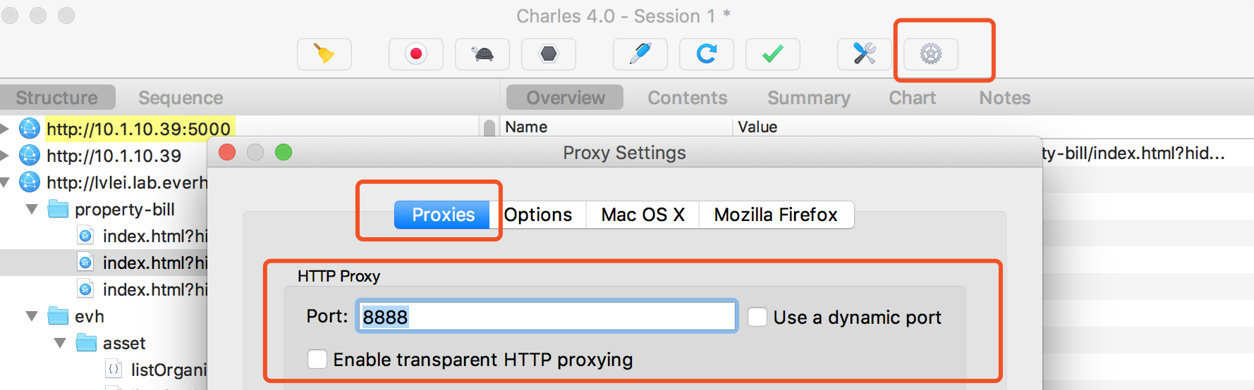
Task: Click the hexagon breakpoints icon
Action: click(549, 54)
